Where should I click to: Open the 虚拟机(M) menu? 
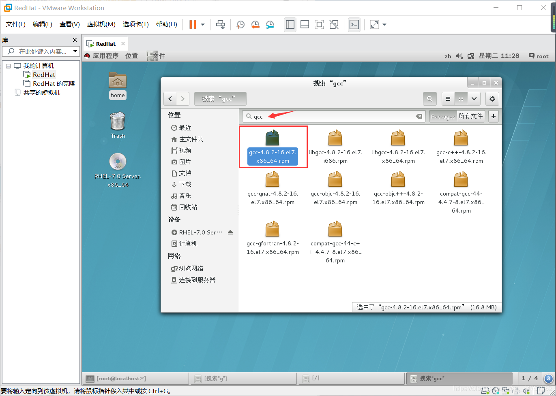(101, 24)
